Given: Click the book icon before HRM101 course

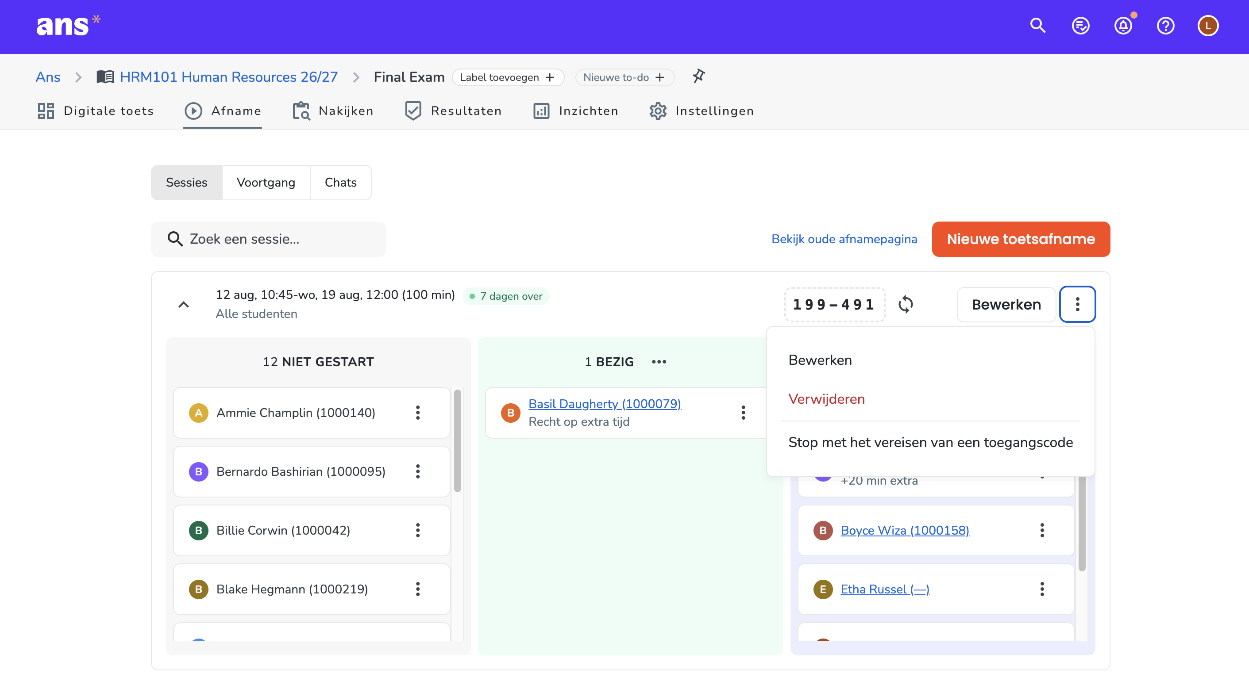Looking at the screenshot, I should click(105, 77).
